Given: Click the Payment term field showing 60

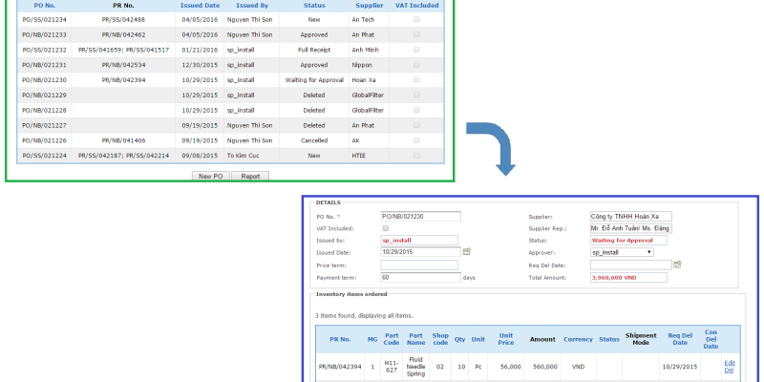Looking at the screenshot, I should [420, 277].
